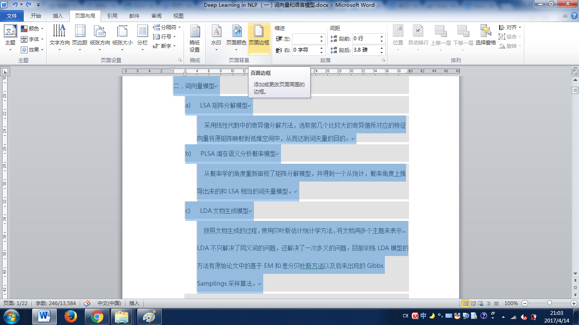This screenshot has width=579, height=325.
Task: Click the zoom in plus button
Action: [573, 303]
